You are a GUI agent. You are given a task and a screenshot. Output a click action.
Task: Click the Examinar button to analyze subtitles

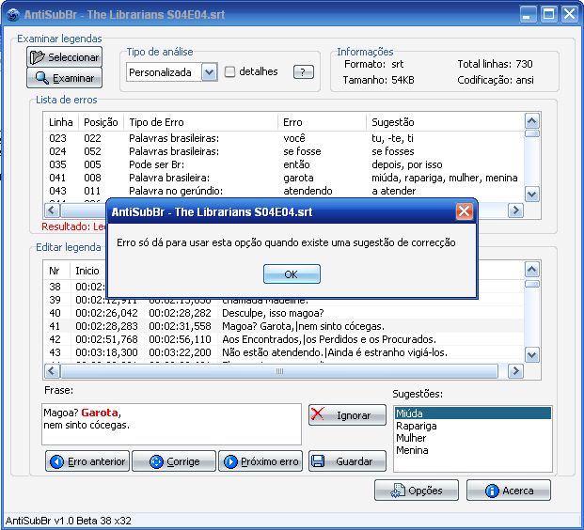(65, 78)
